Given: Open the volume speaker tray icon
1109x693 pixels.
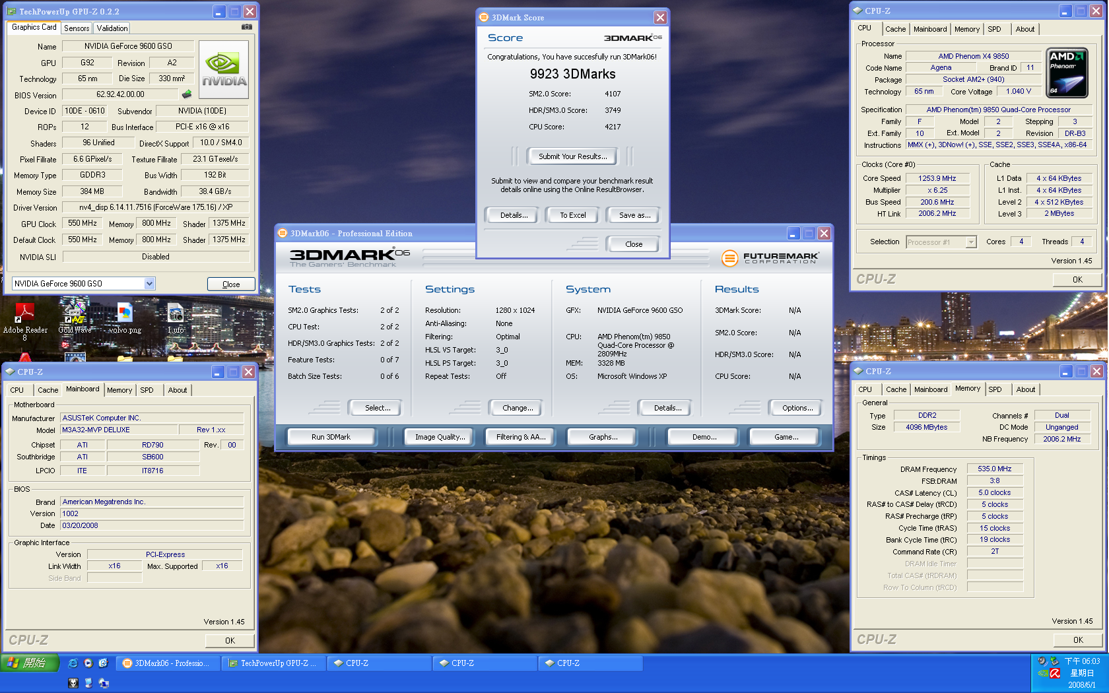Looking at the screenshot, I should point(1042,661).
